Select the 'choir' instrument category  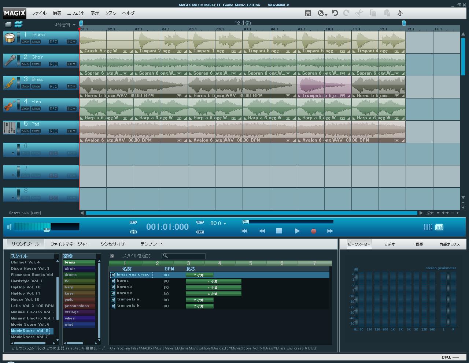[79, 269]
